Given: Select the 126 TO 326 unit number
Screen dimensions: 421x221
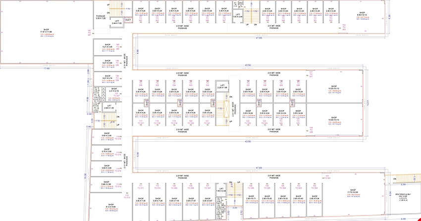Looking at the screenshot, I should [311, 130].
